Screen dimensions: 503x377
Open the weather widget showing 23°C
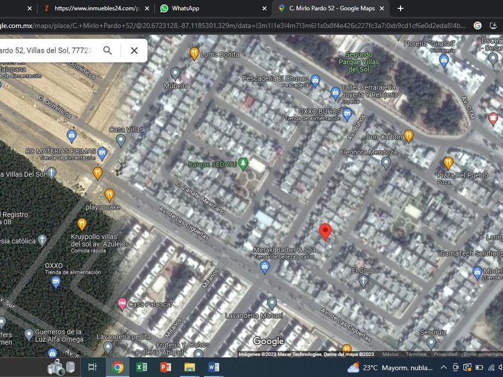pyautogui.click(x=390, y=367)
